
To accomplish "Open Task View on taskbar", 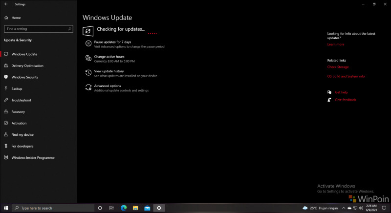I will [x=111, y=208].
